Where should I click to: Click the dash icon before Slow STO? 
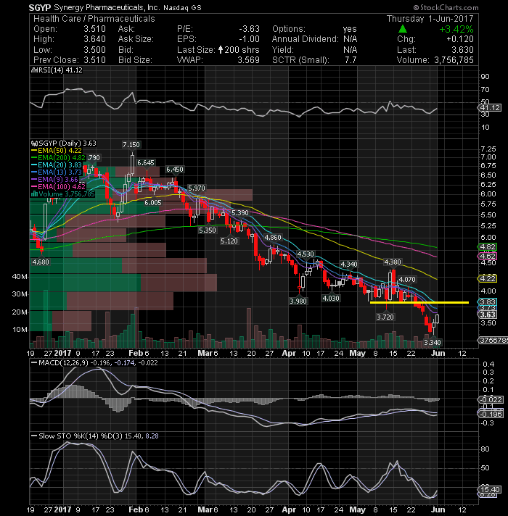point(33,436)
